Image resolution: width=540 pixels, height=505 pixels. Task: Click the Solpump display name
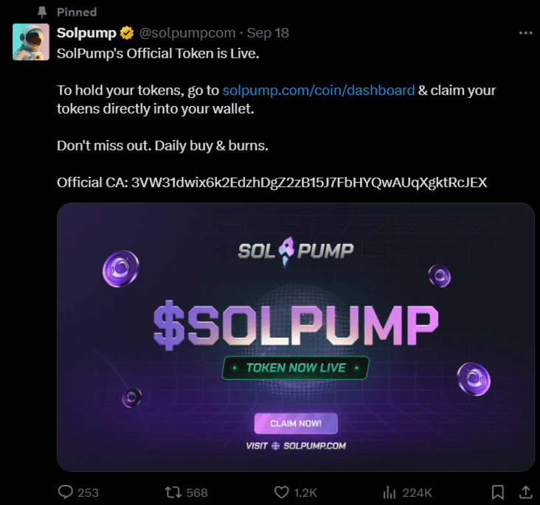pyautogui.click(x=86, y=33)
